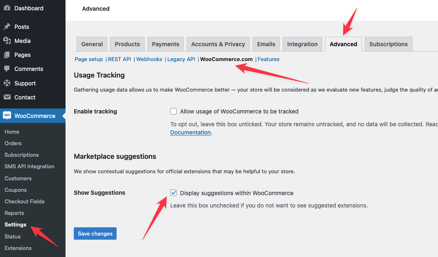
Task: Click the Media library icon
Action: (x=7, y=41)
